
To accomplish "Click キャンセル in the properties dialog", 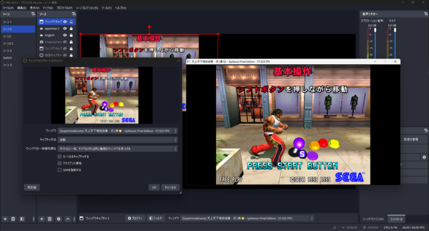I will click(x=170, y=187).
